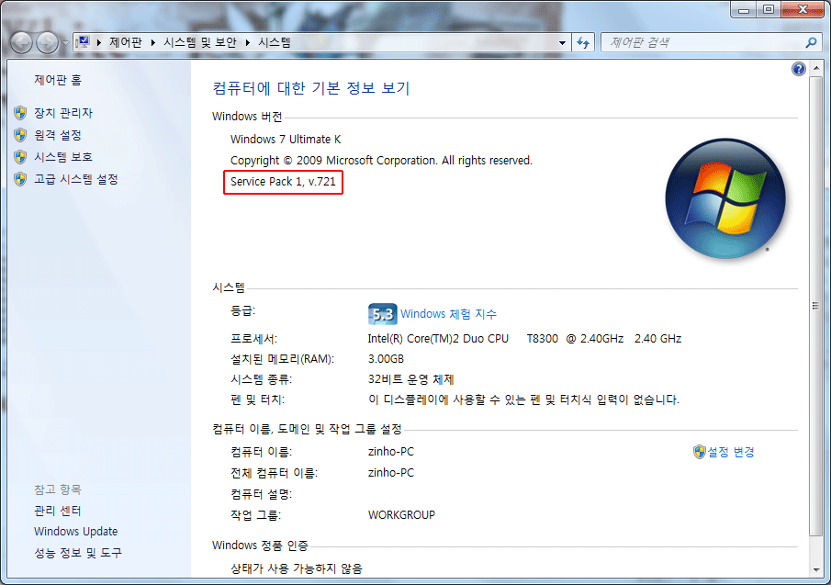Go to 제어판 홈 in sidebar

(x=58, y=81)
